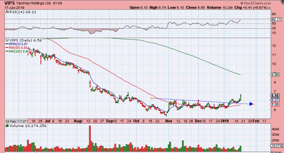Click the yellow trendline start handle
The image size is (284, 153).
pyautogui.click(x=151, y=98)
